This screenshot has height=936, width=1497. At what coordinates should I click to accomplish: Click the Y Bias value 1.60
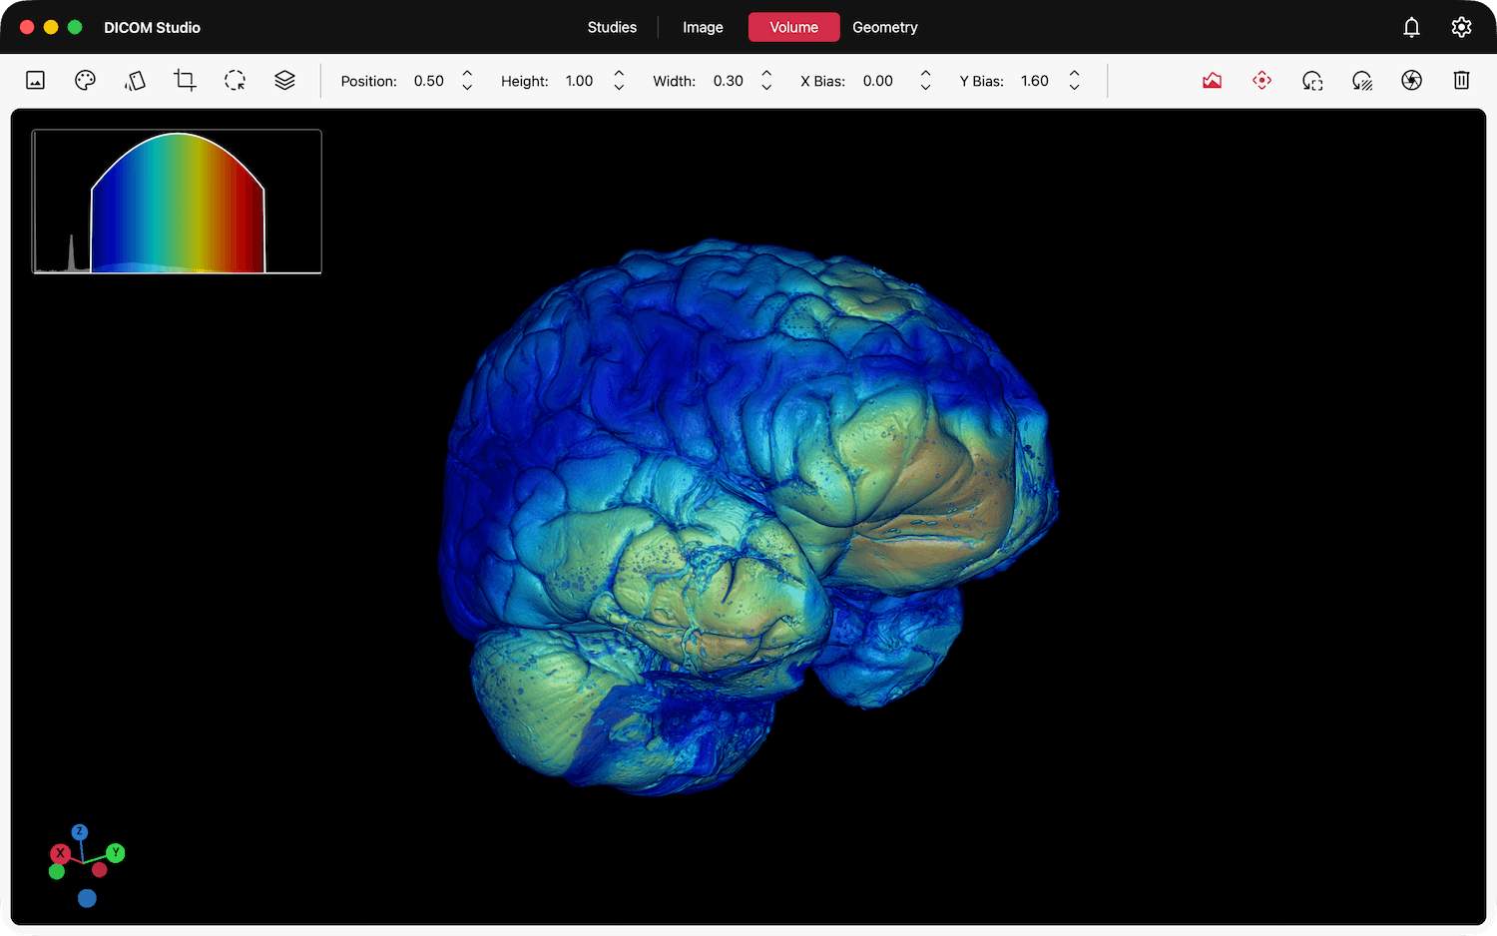tap(1035, 81)
